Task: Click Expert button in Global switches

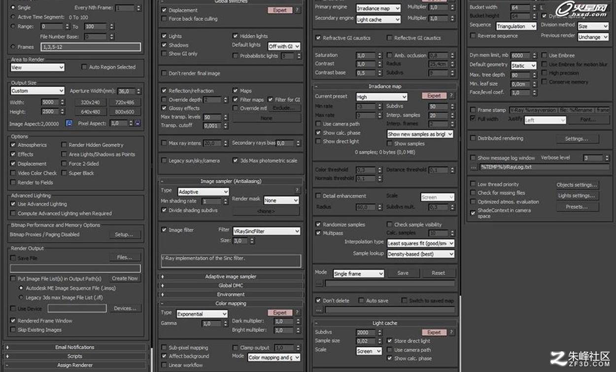Action: click(x=280, y=10)
